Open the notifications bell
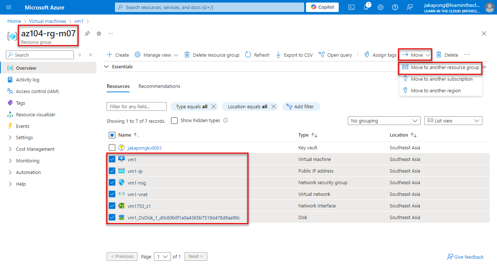The height and width of the screenshot is (279, 497). click(x=366, y=7)
